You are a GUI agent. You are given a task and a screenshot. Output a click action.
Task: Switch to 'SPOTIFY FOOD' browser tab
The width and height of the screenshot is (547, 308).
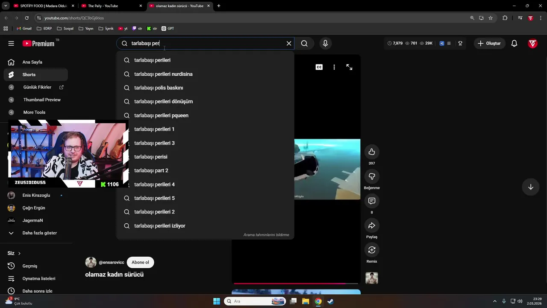(x=44, y=6)
